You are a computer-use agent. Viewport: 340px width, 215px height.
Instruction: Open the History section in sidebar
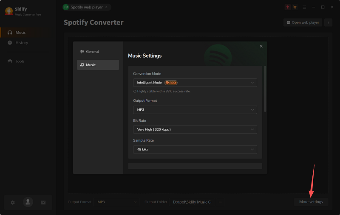[28, 42]
